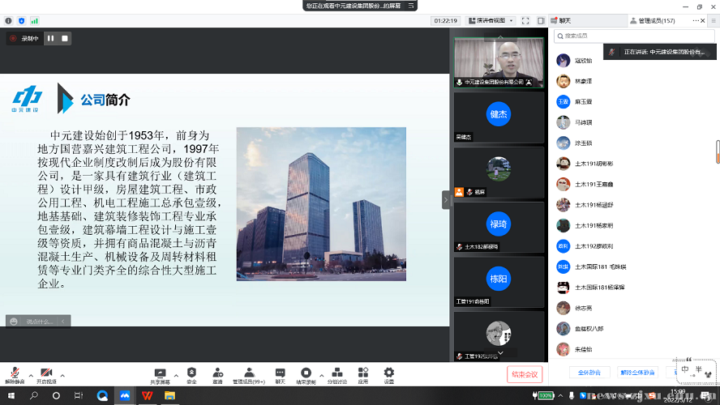
Task: Expand the arrow next to 开启视频
Action: click(x=62, y=375)
